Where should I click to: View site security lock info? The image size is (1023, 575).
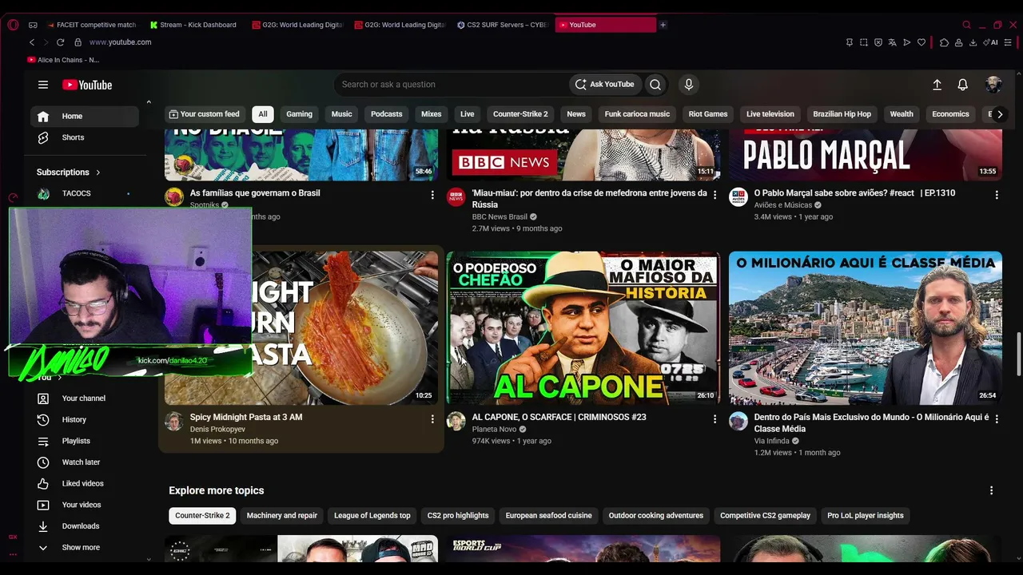coord(78,42)
